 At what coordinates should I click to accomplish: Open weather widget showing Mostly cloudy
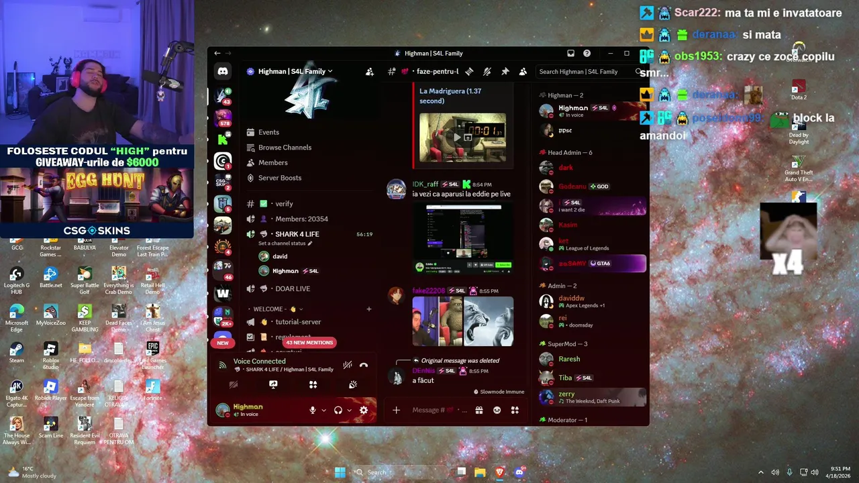pos(32,472)
